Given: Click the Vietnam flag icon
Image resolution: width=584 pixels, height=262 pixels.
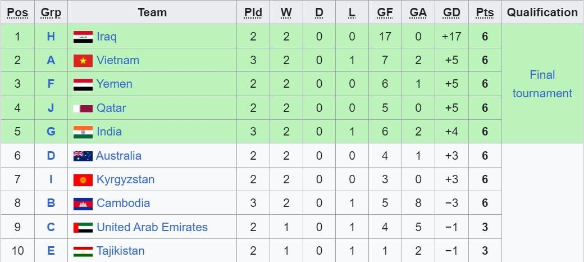Looking at the screenshot, I should coord(83,61).
